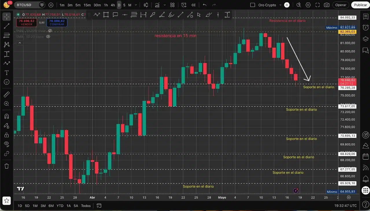This screenshot has height=211, width=370.
Task: Select callout comment tool in favorites toolbar
Action: pyautogui.click(x=115, y=15)
